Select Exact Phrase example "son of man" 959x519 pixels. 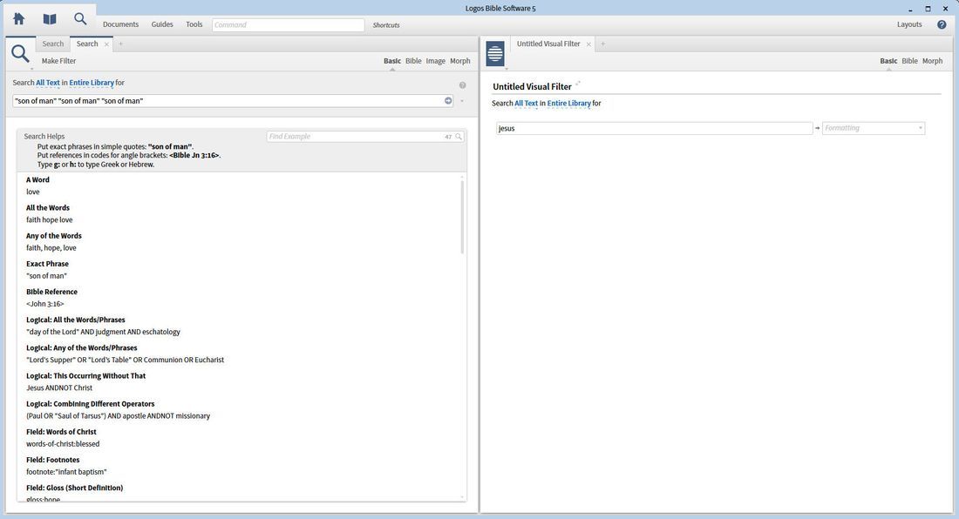[46, 276]
